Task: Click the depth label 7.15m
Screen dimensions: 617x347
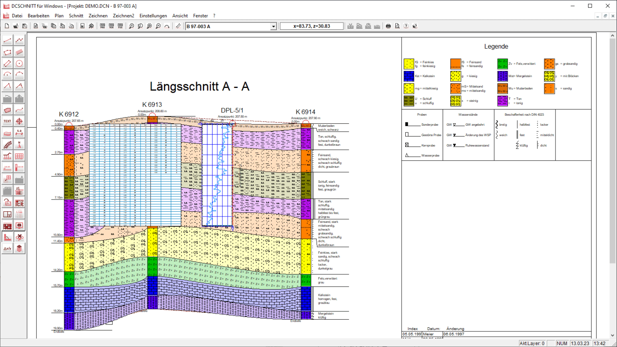Action: click(59, 198)
